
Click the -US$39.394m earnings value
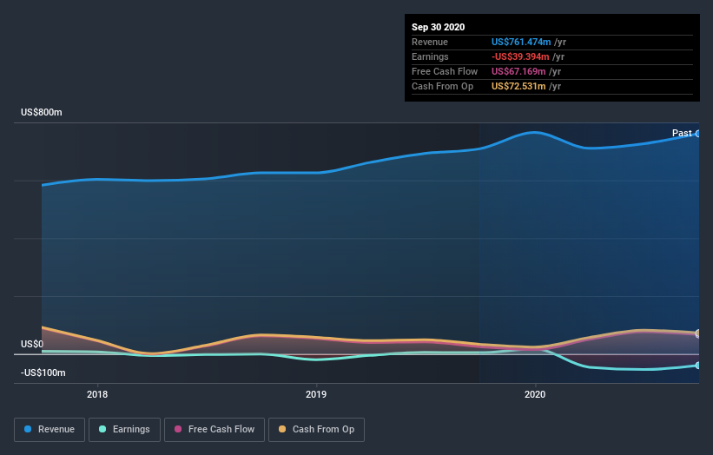click(520, 56)
